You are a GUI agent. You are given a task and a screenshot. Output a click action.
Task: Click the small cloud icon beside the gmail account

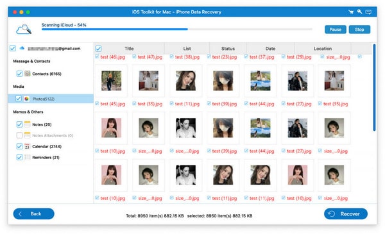22,48
